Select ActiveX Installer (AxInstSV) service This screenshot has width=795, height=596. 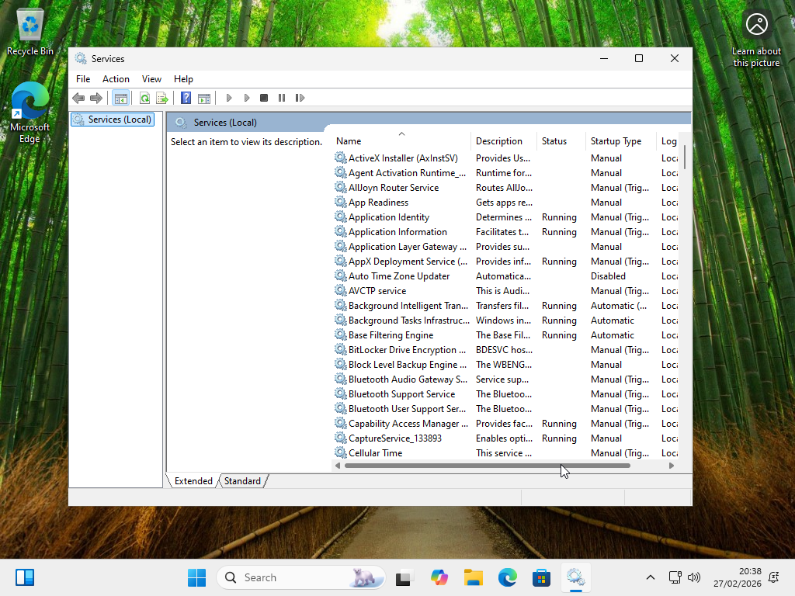505,158
